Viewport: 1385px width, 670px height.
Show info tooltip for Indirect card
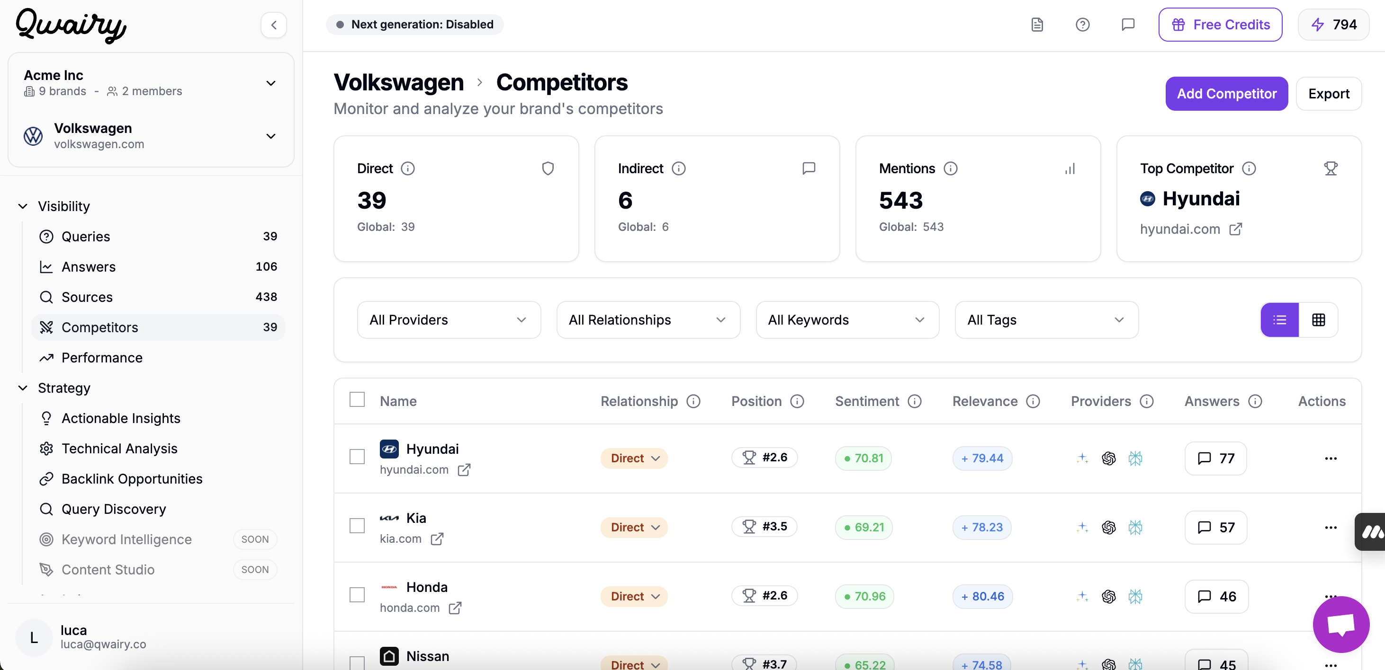tap(678, 169)
